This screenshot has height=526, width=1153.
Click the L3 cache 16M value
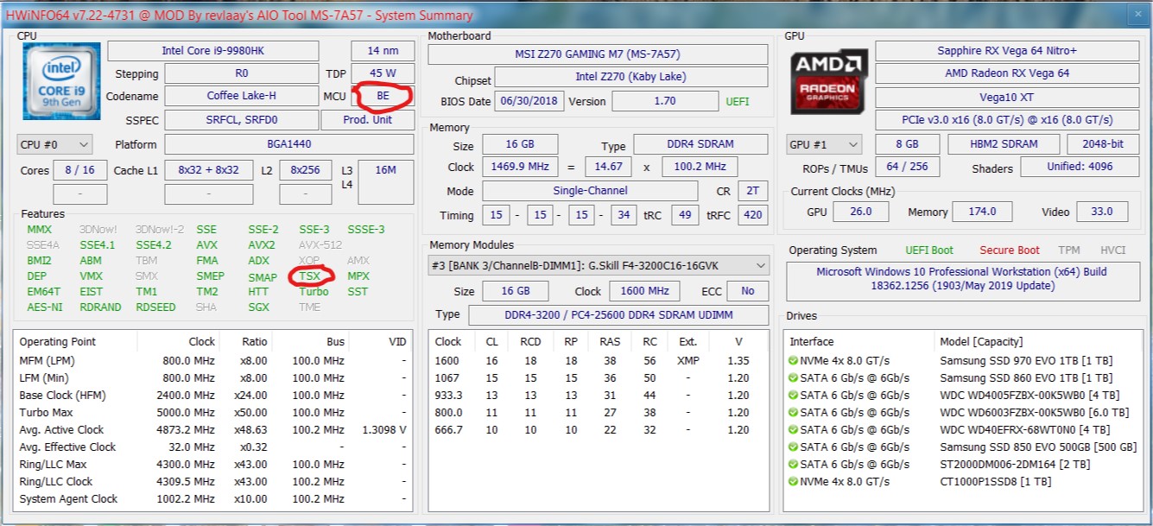pos(386,182)
